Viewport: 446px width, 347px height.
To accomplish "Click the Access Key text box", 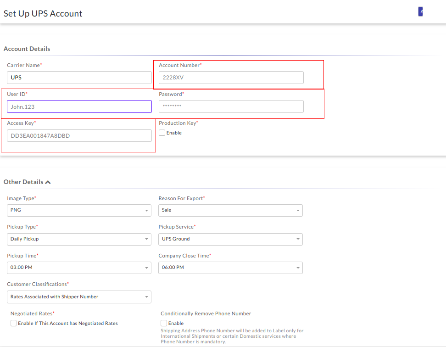I will [x=79, y=136].
